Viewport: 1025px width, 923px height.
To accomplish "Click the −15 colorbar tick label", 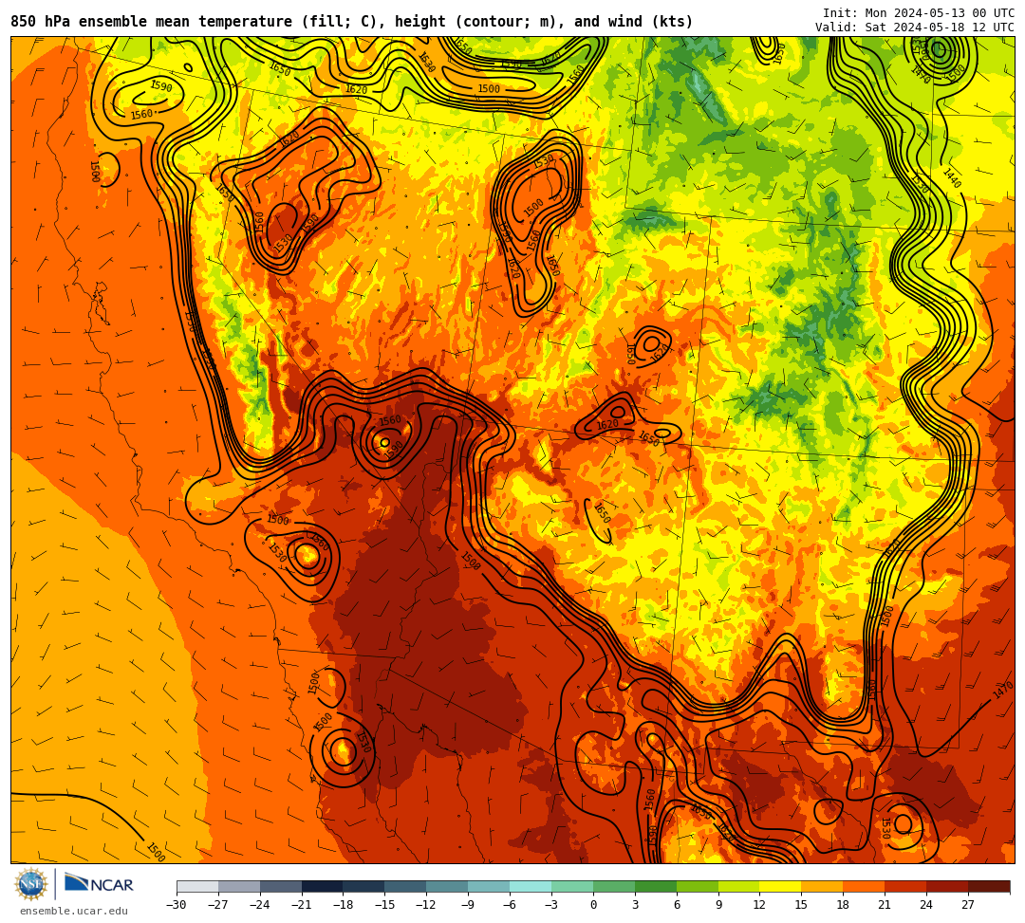I will click(x=385, y=905).
